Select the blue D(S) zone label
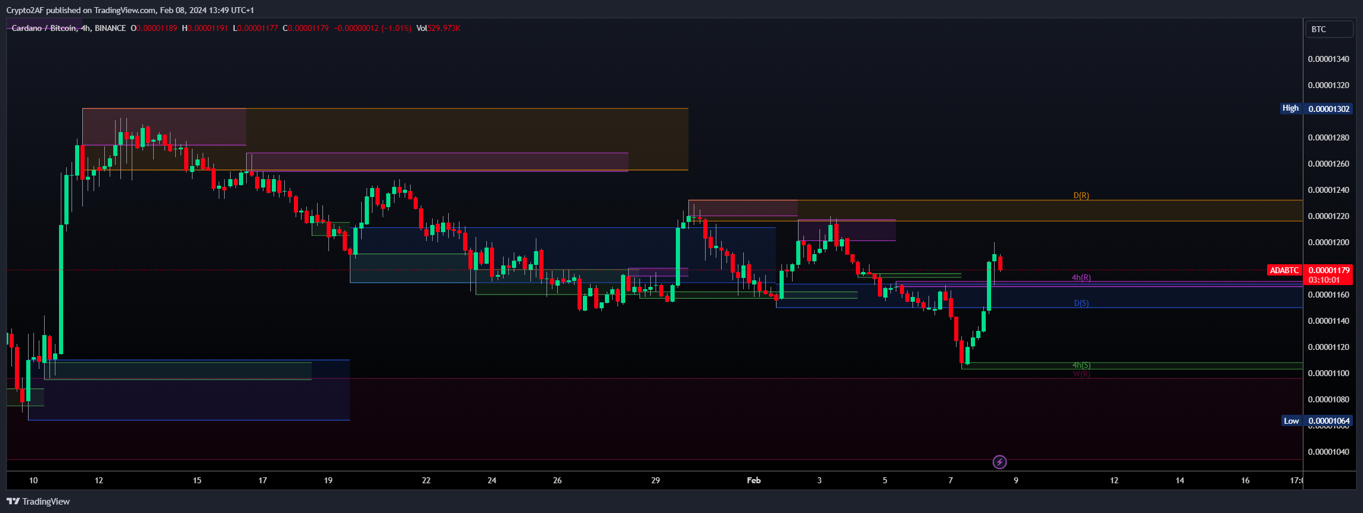The image size is (1363, 513). (1081, 303)
